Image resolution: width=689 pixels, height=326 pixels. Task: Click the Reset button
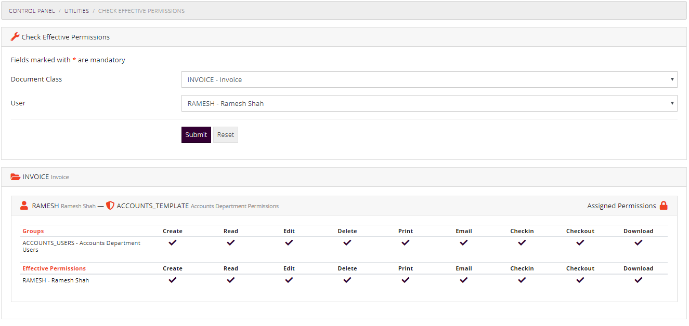tap(225, 134)
